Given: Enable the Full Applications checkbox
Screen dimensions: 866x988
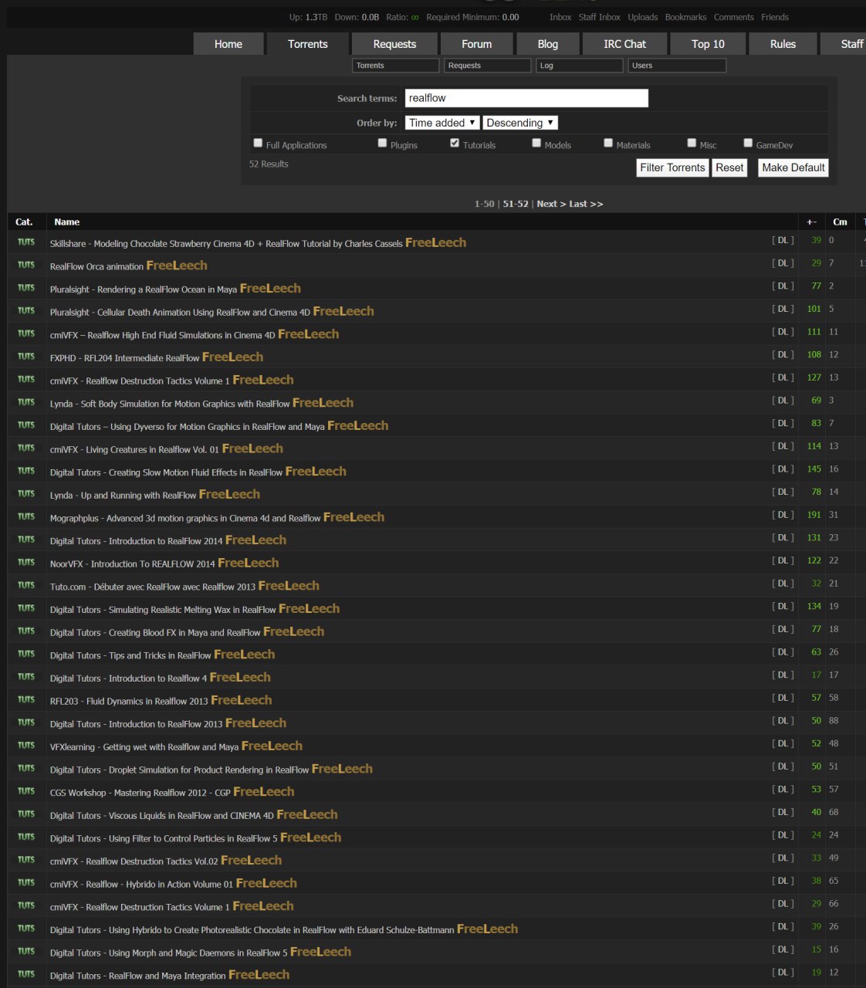Looking at the screenshot, I should [x=258, y=143].
